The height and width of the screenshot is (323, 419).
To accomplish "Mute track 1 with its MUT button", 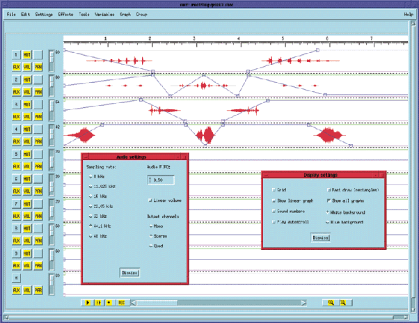I will point(28,55).
